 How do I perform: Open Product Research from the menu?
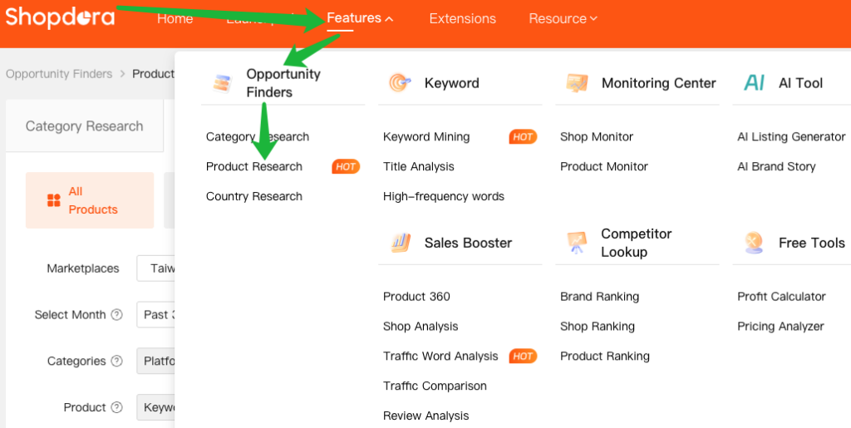(254, 166)
